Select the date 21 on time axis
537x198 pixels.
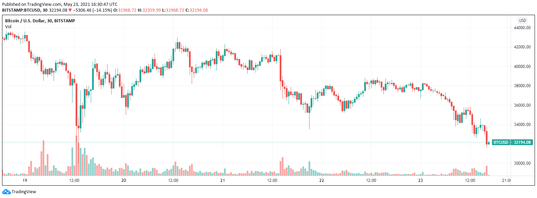pos(223,180)
